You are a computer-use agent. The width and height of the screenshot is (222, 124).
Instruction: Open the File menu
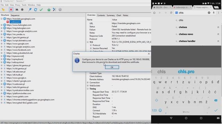pyautogui.click(x=2, y=5)
